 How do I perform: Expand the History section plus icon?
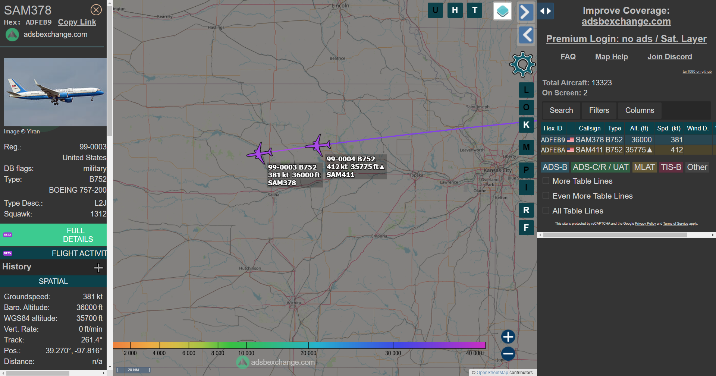(x=98, y=268)
